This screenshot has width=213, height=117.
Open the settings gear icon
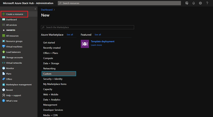point(200,3)
